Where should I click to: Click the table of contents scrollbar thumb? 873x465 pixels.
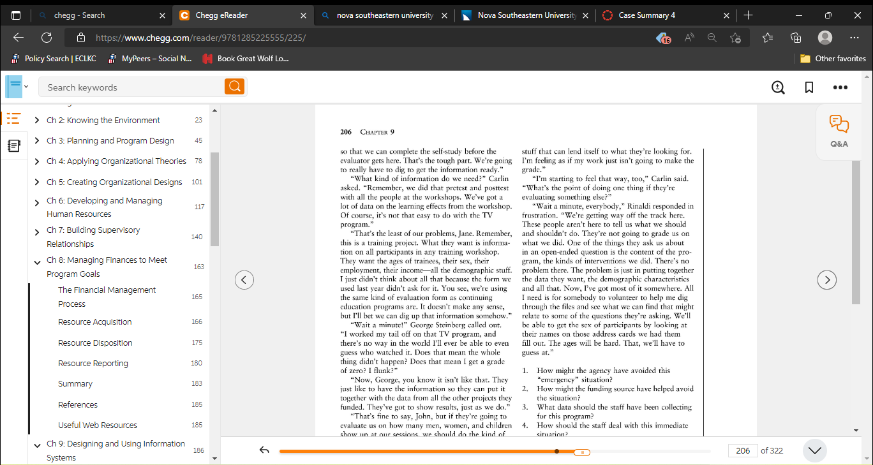[214, 199]
